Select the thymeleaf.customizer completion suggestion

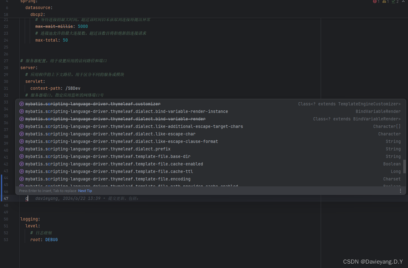[211, 104]
